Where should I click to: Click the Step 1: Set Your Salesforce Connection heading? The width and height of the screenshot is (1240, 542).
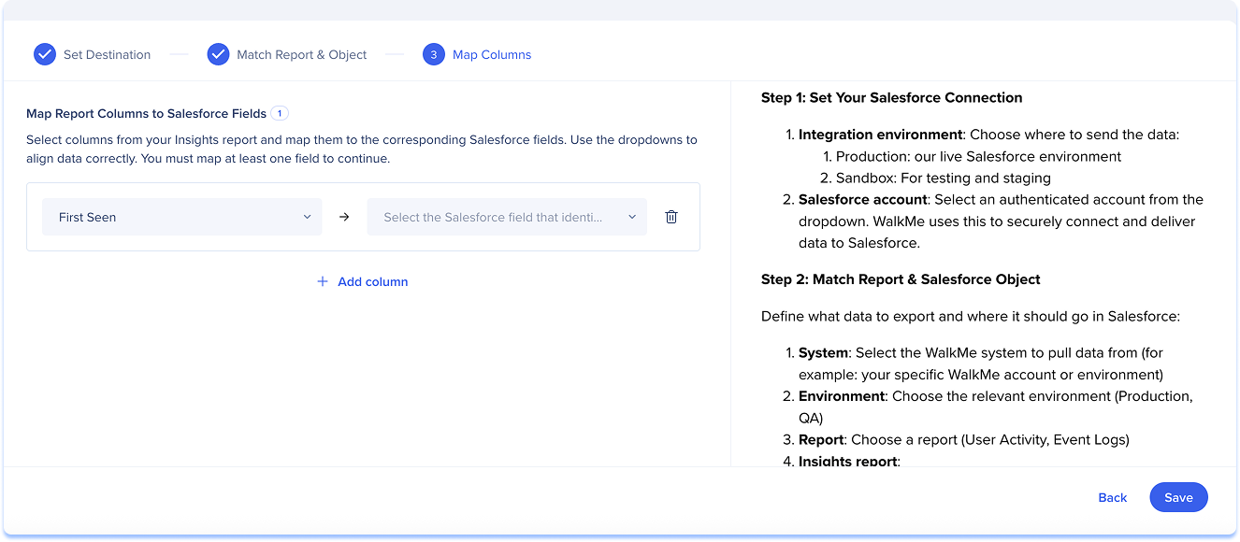(892, 97)
